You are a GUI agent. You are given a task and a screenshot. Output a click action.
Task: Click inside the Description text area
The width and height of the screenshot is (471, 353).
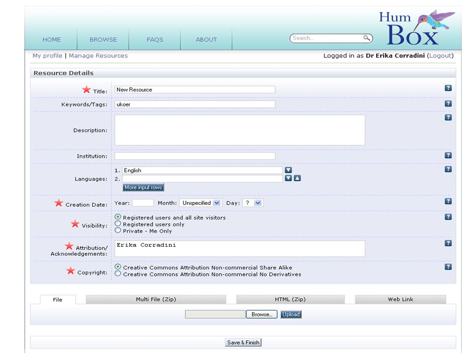click(x=240, y=130)
